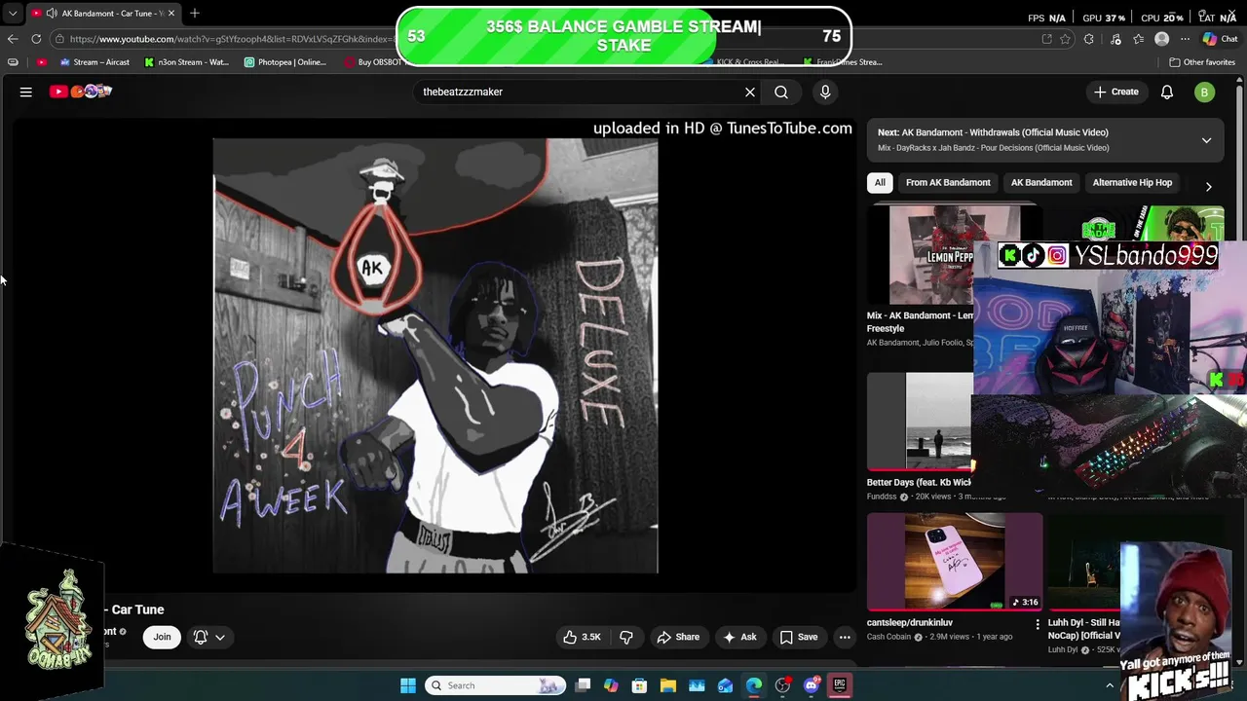Add this page to favorites star
This screenshot has width=1247, height=701.
coord(1065,39)
